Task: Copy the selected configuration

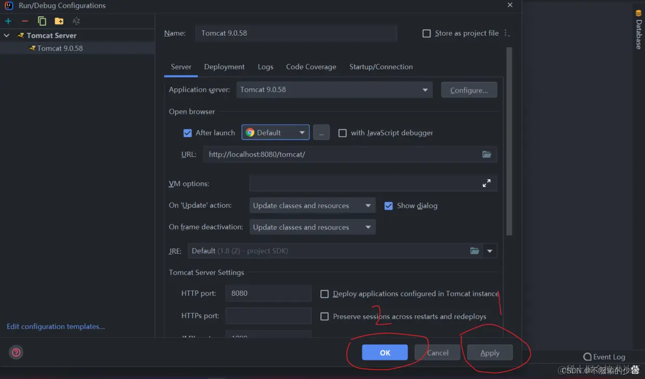Action: click(x=42, y=21)
